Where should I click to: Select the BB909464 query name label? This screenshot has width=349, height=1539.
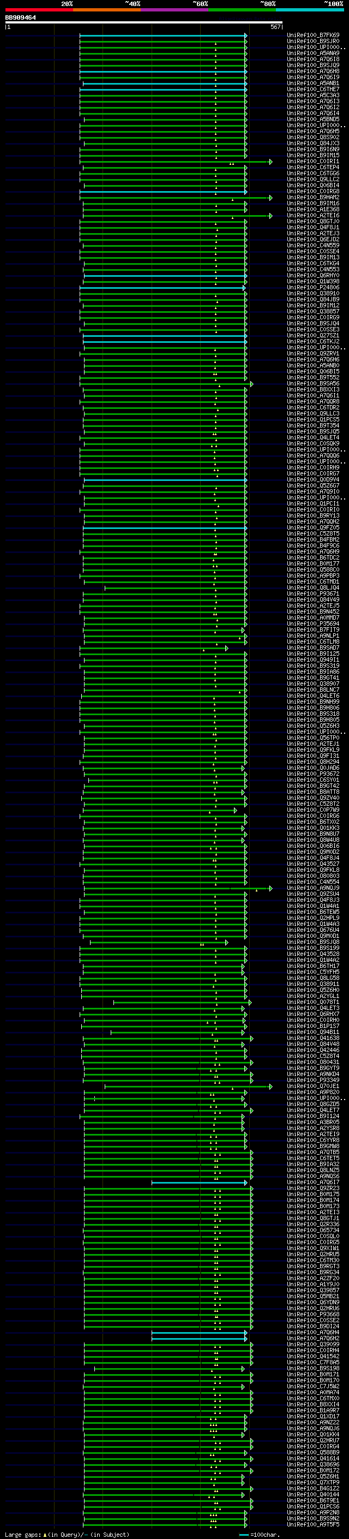20,17
